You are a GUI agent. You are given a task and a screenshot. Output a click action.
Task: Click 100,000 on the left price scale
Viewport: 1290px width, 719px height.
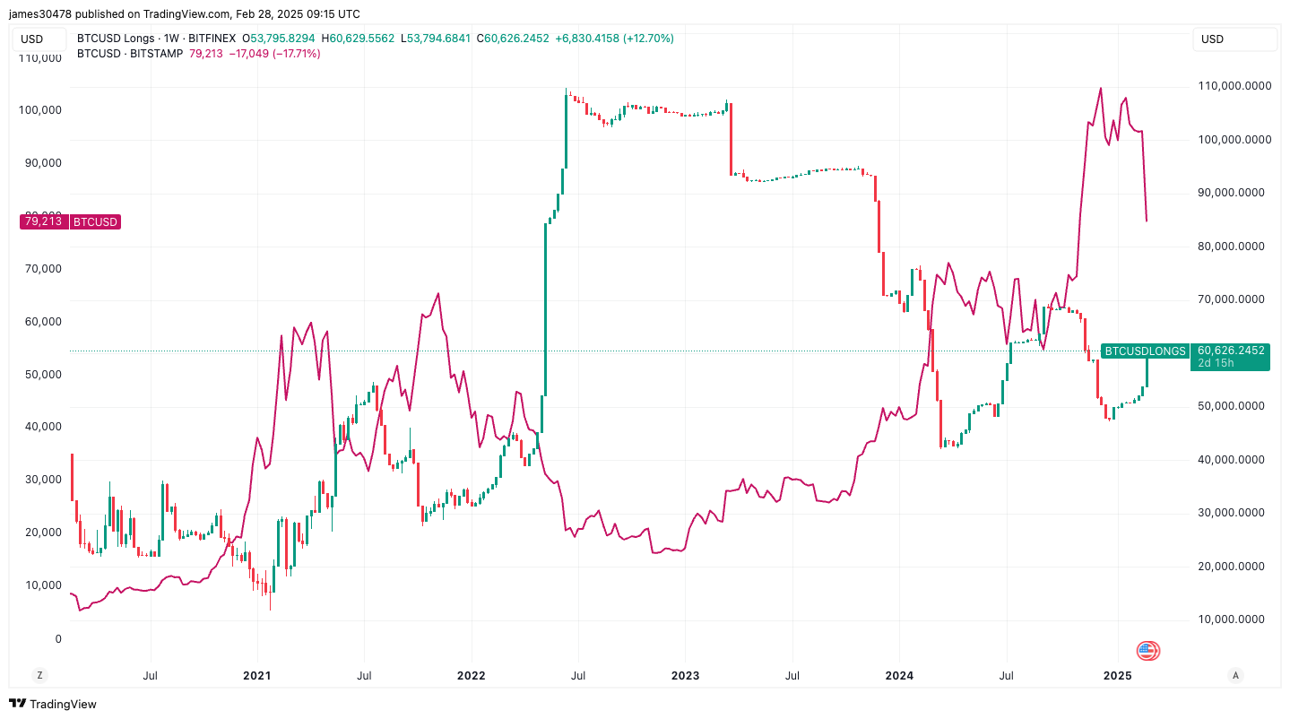pyautogui.click(x=40, y=110)
